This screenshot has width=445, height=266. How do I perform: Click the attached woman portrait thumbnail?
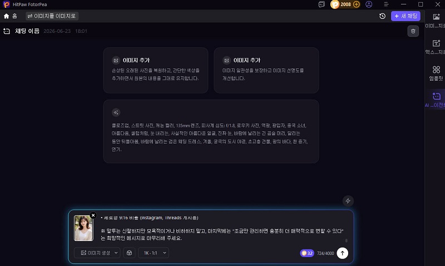coord(83,228)
